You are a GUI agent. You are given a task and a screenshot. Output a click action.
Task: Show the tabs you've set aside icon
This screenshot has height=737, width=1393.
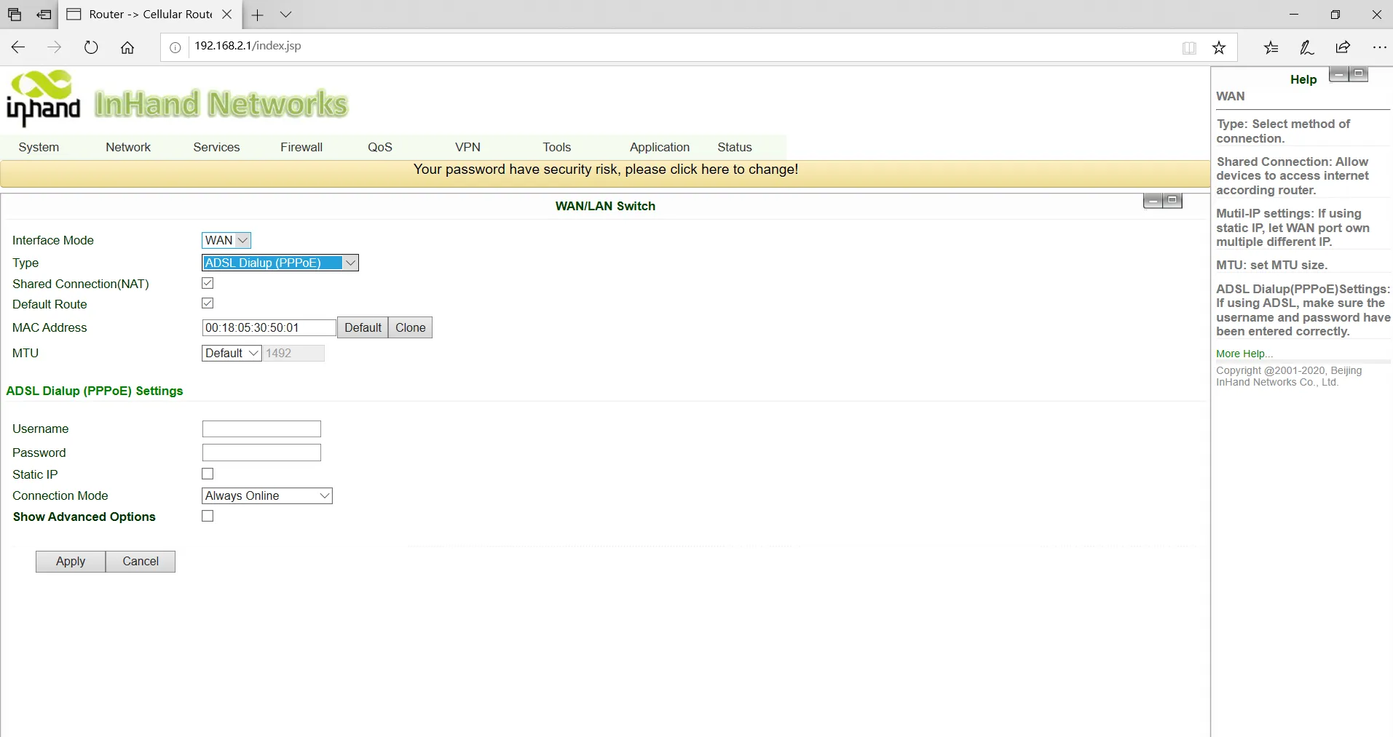coord(15,15)
